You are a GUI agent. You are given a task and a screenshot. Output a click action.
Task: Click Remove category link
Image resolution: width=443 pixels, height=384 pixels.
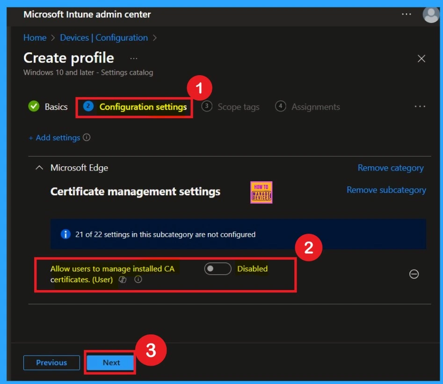click(x=391, y=168)
